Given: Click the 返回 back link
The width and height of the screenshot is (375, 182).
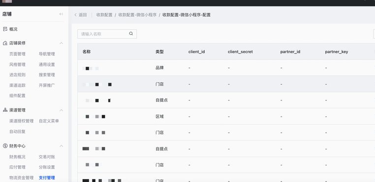Looking at the screenshot, I should click(x=83, y=15).
